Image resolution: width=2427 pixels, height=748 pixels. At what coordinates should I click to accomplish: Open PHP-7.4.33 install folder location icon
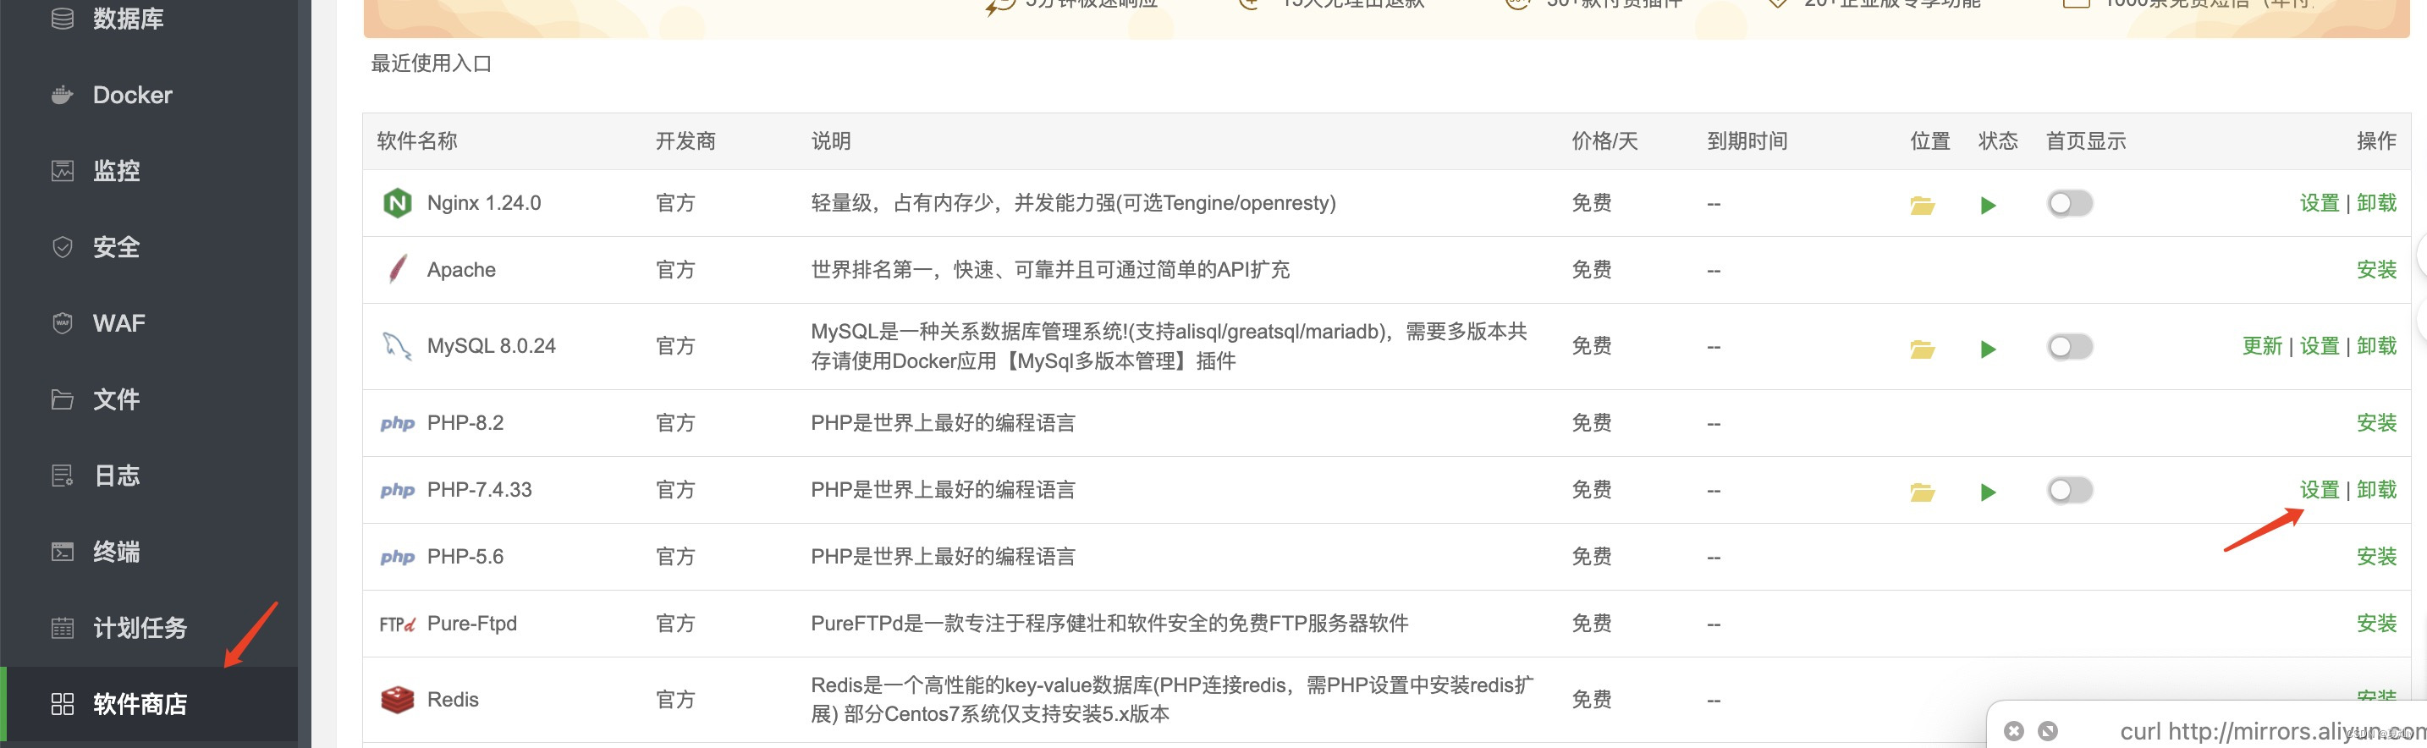tap(1922, 492)
